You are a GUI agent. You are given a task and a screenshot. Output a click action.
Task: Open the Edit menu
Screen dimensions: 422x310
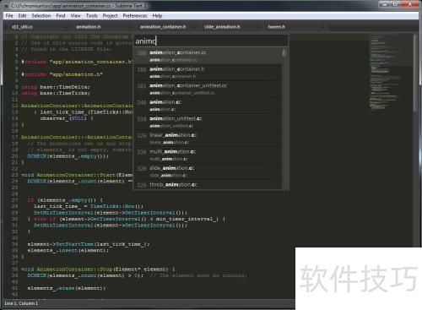(x=22, y=16)
